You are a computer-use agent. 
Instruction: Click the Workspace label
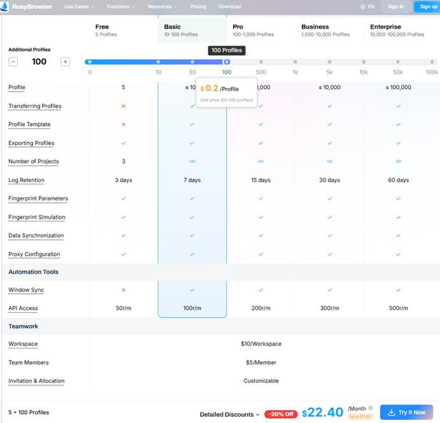tap(23, 343)
